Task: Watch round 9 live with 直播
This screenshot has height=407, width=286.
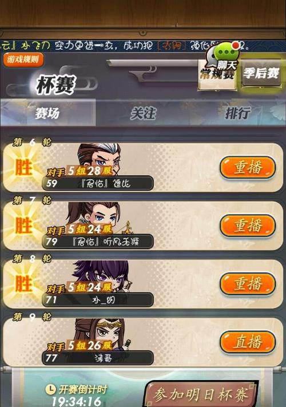Action: pyautogui.click(x=248, y=342)
